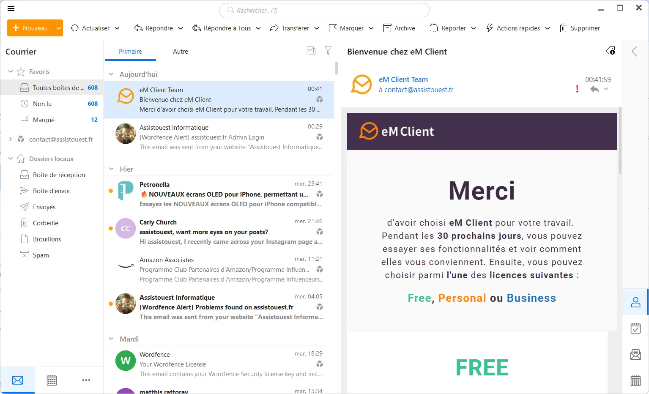This screenshot has height=394, width=649.
Task: Collapse the Favoris folder group
Action: pyautogui.click(x=11, y=72)
